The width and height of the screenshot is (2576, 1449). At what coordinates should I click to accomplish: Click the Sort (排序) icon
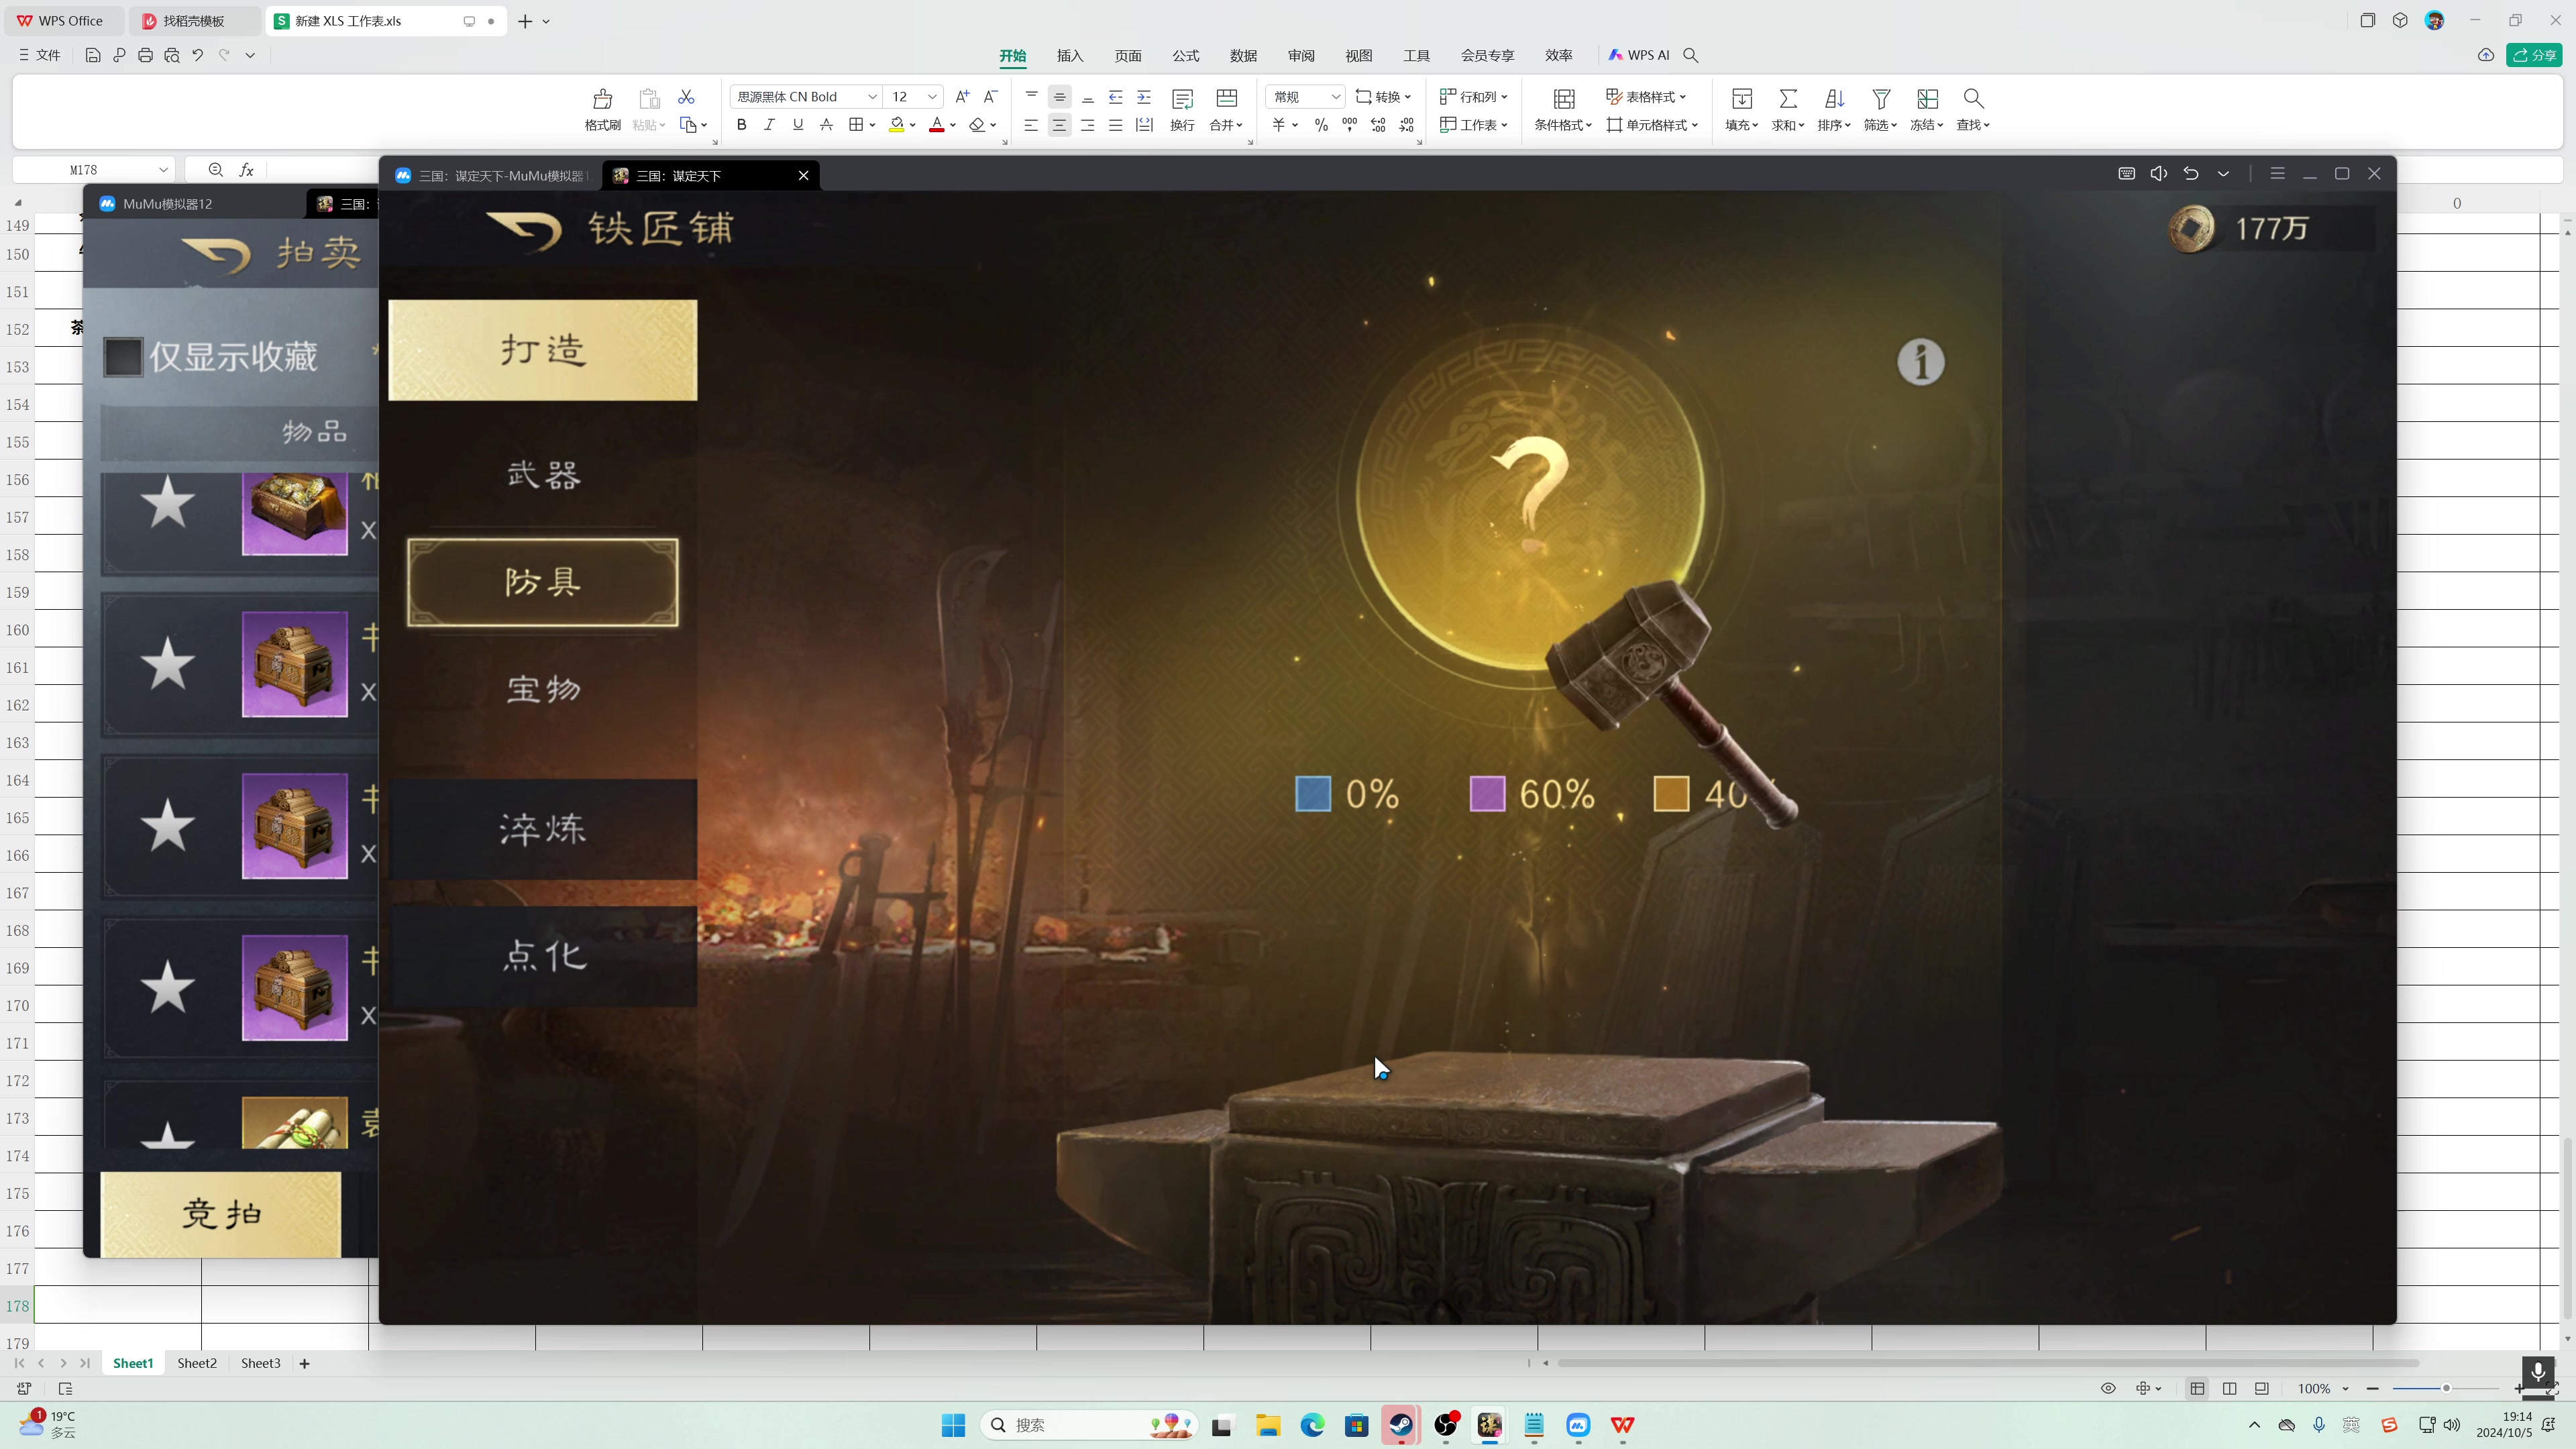[1834, 98]
